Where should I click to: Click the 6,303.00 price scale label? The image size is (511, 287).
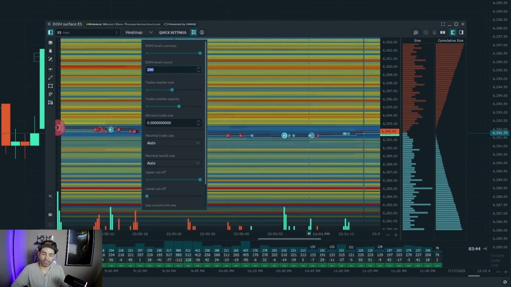click(390, 42)
